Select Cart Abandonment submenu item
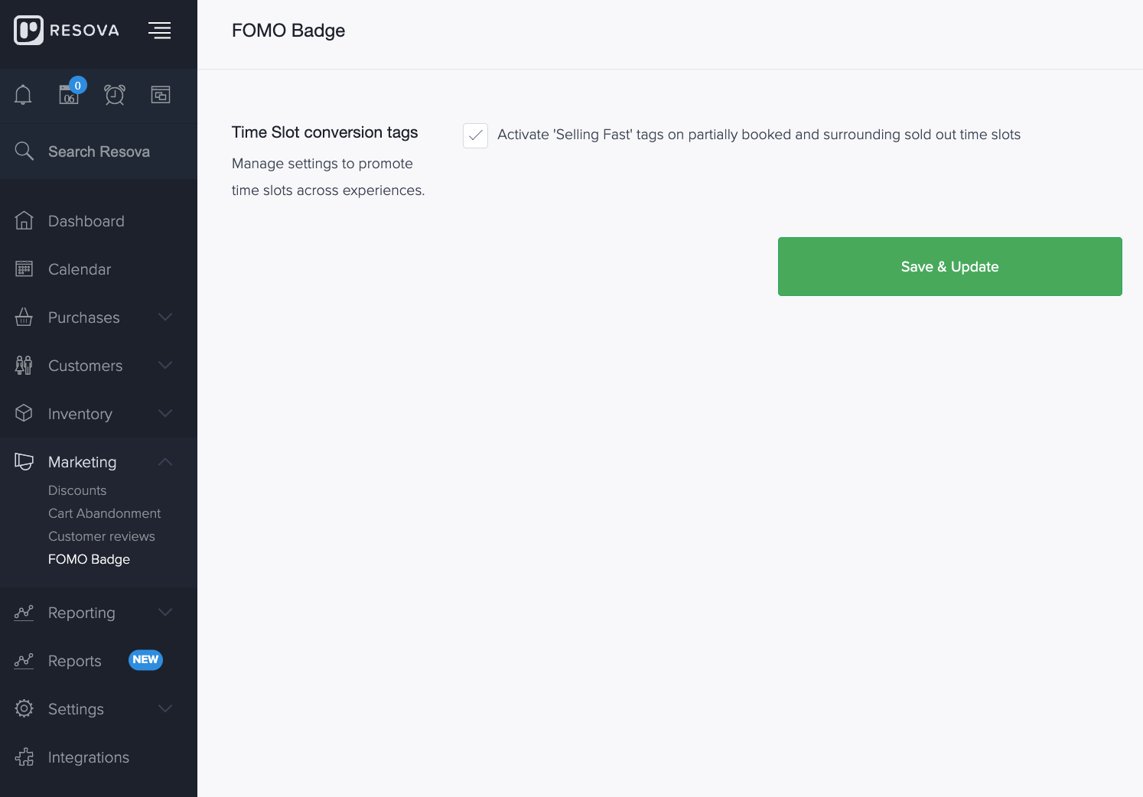The image size is (1143, 797). pos(104,513)
